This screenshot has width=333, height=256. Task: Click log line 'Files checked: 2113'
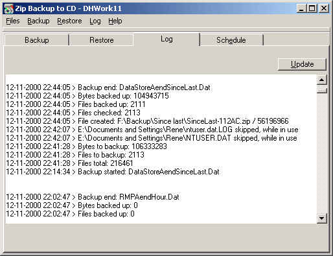(x=73, y=113)
